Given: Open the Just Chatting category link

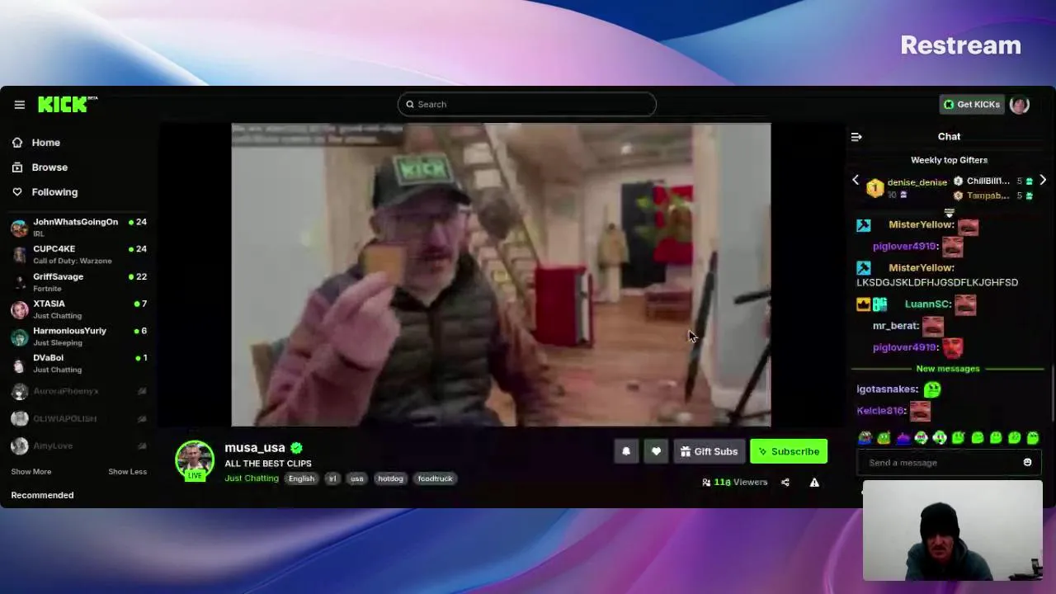Looking at the screenshot, I should 252,478.
